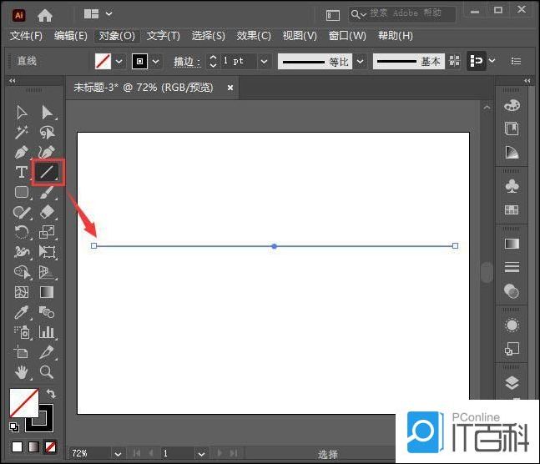Select the Hand tool
Viewport: 540px width, 464px height.
22,372
